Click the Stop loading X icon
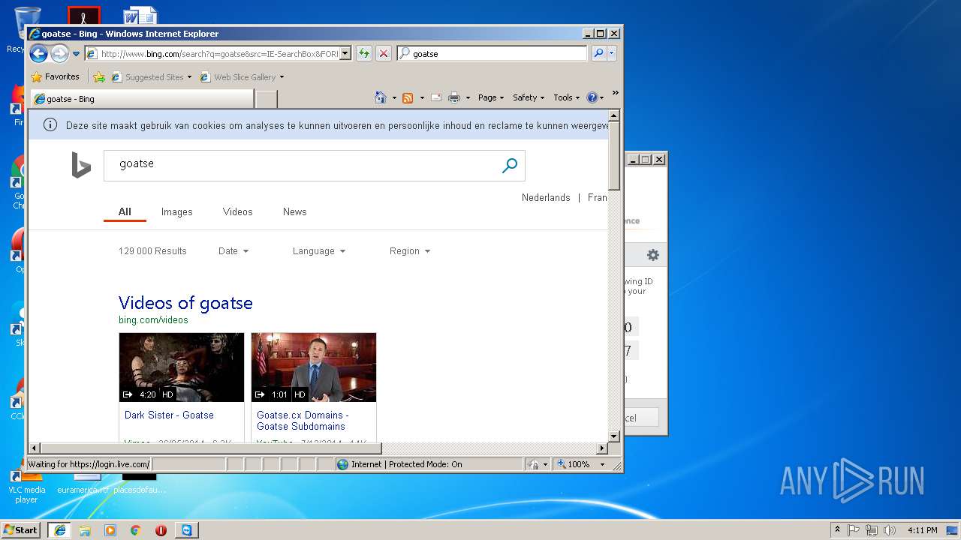Image resolution: width=961 pixels, height=540 pixels. click(383, 53)
